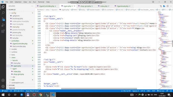Click the feedback icon in status bar
The width and height of the screenshot is (173, 97).
[x=167, y=91]
